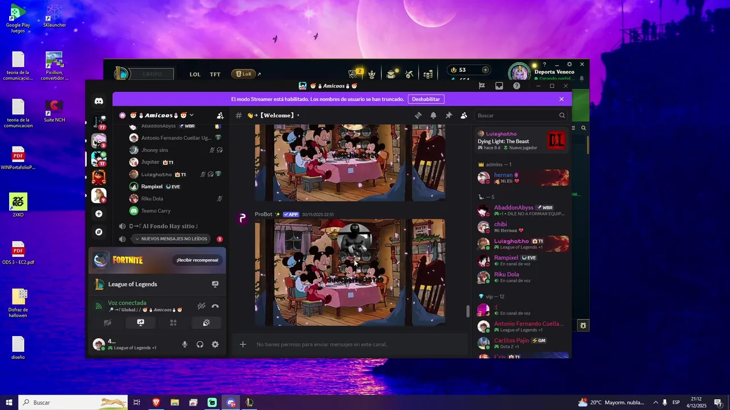This screenshot has width=730, height=410.
Task: Open League client store coins icon
Action: [428, 74]
